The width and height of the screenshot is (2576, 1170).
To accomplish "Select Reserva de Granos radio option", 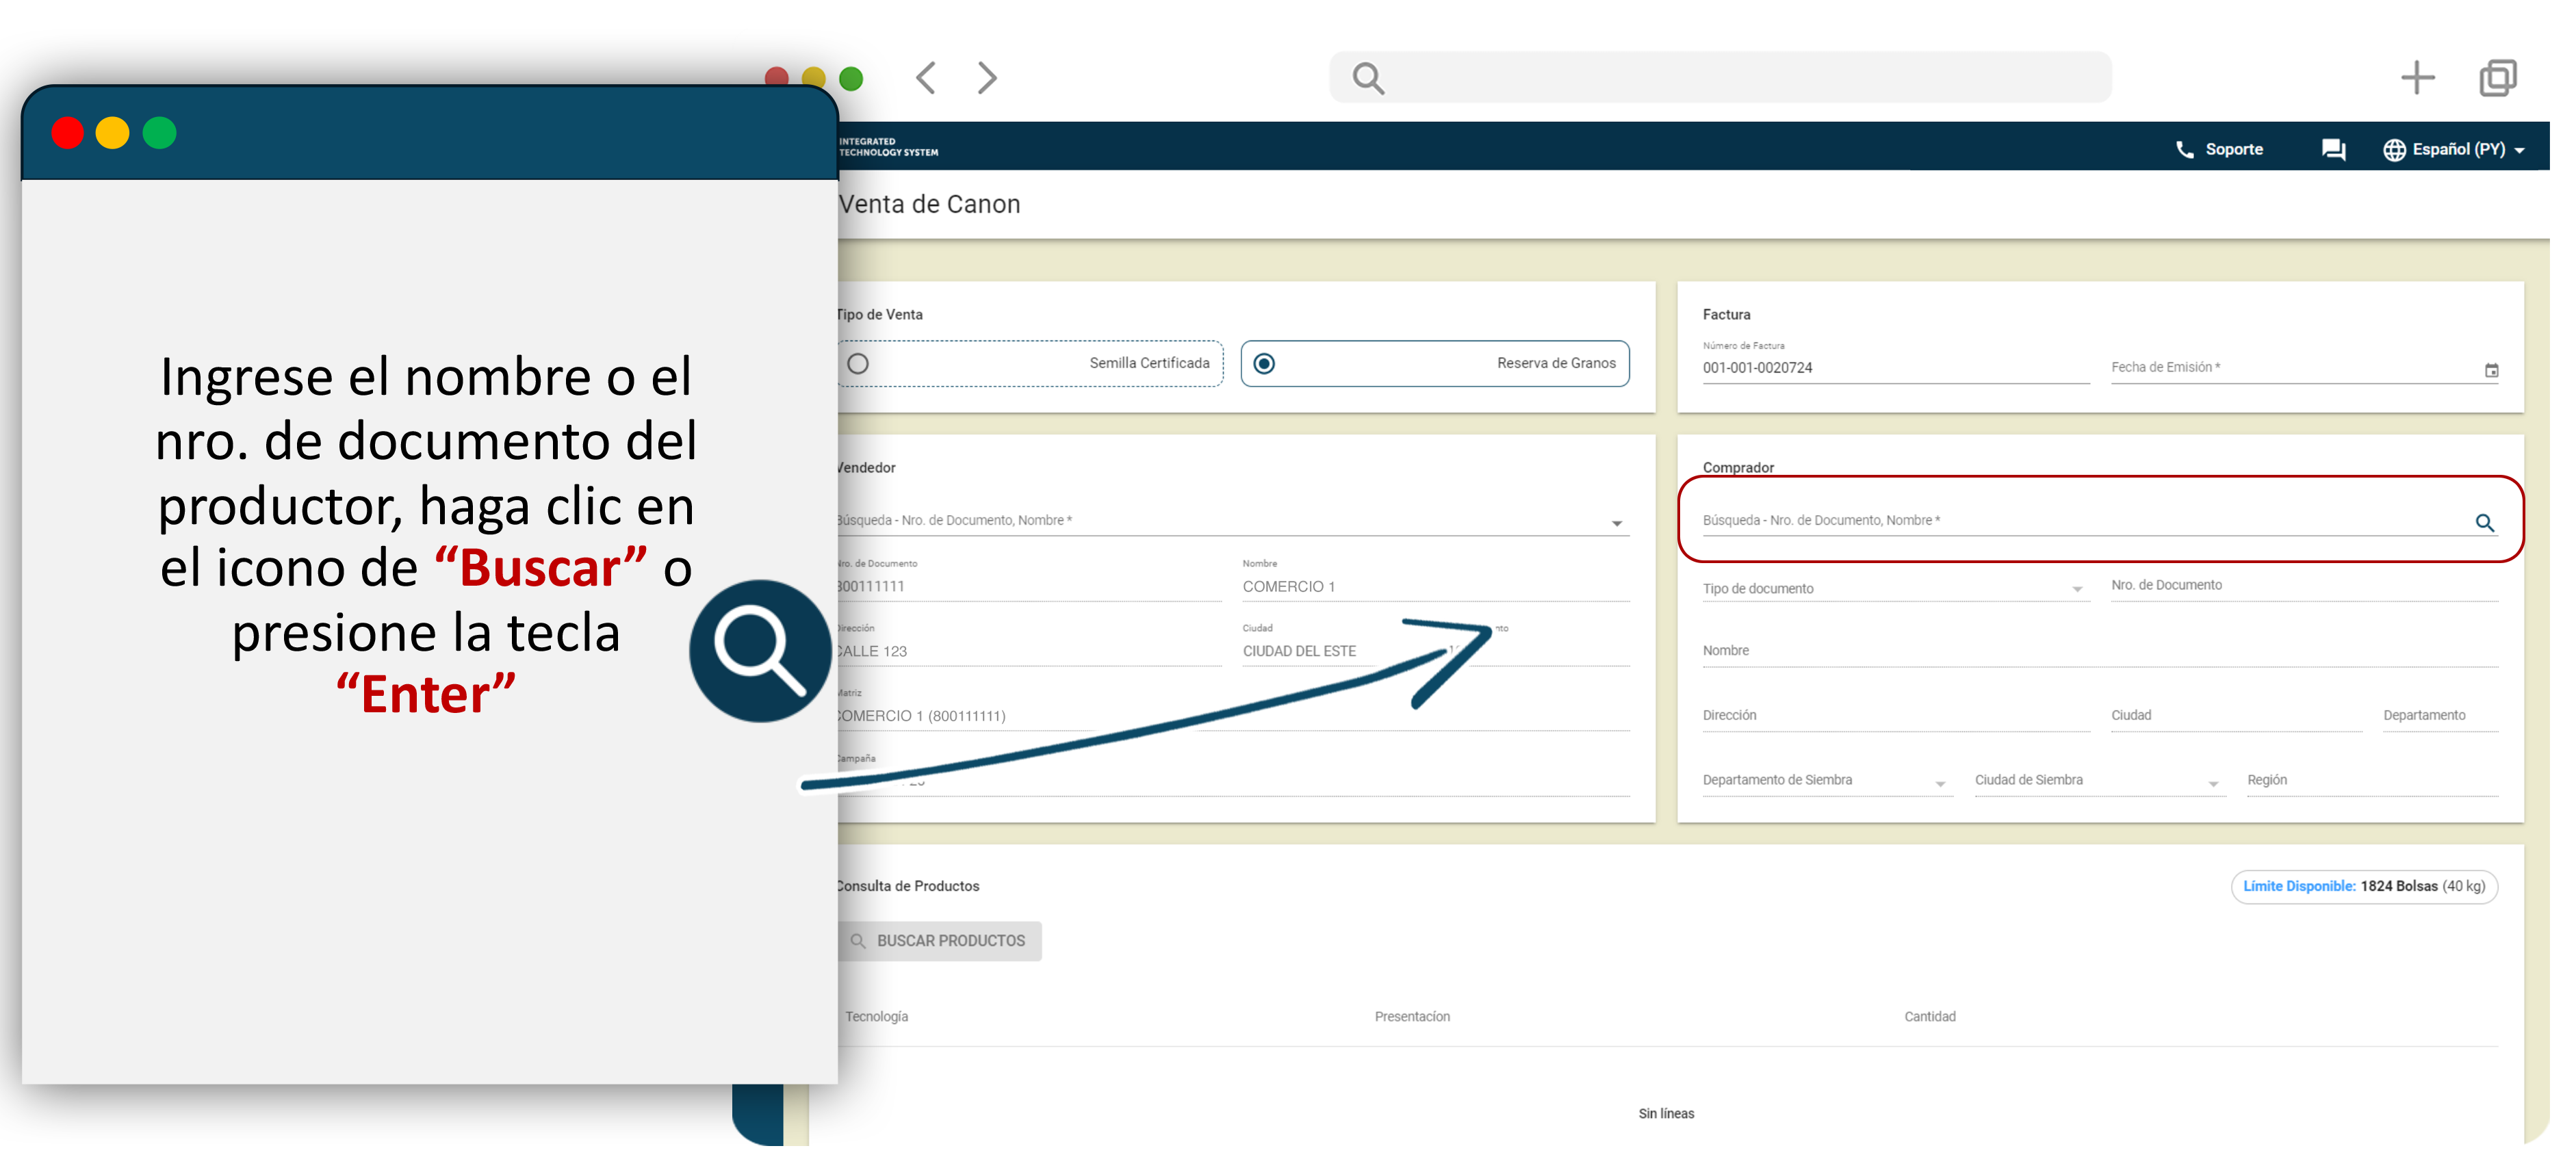I will pos(1264,364).
